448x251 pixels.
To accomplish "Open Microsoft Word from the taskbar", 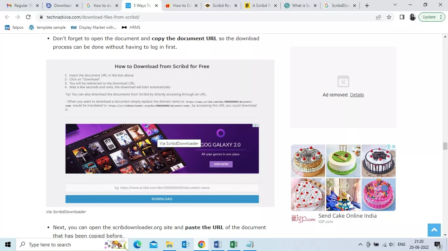I will click(217, 244).
